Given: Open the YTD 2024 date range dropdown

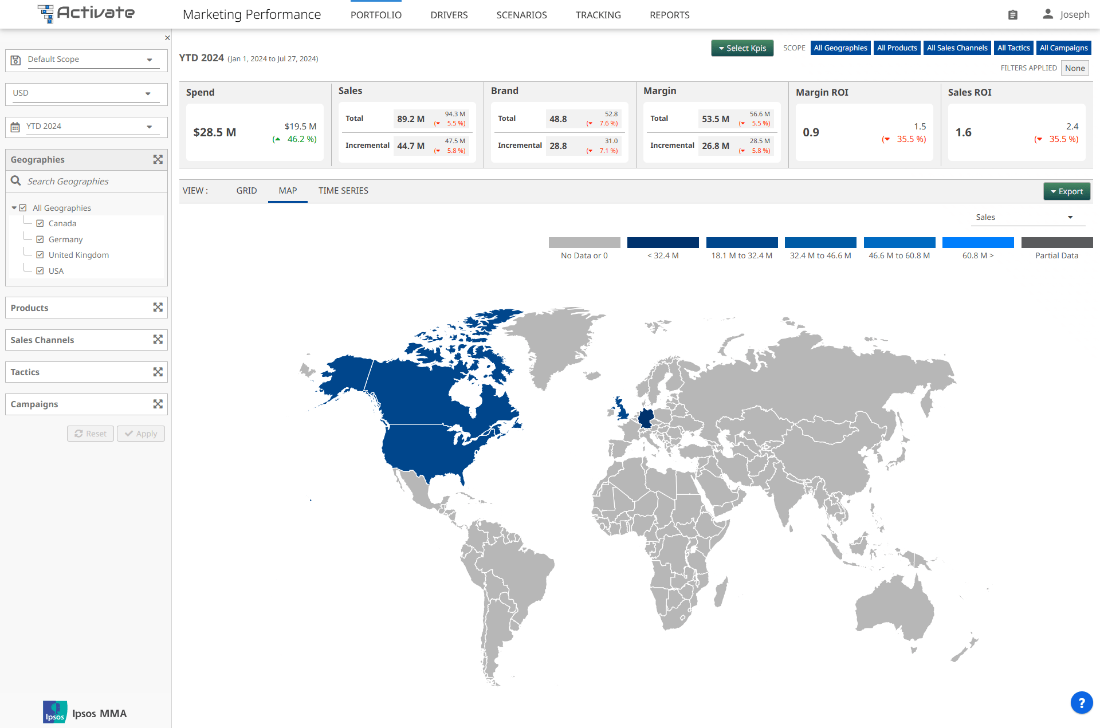Looking at the screenshot, I should point(81,125).
